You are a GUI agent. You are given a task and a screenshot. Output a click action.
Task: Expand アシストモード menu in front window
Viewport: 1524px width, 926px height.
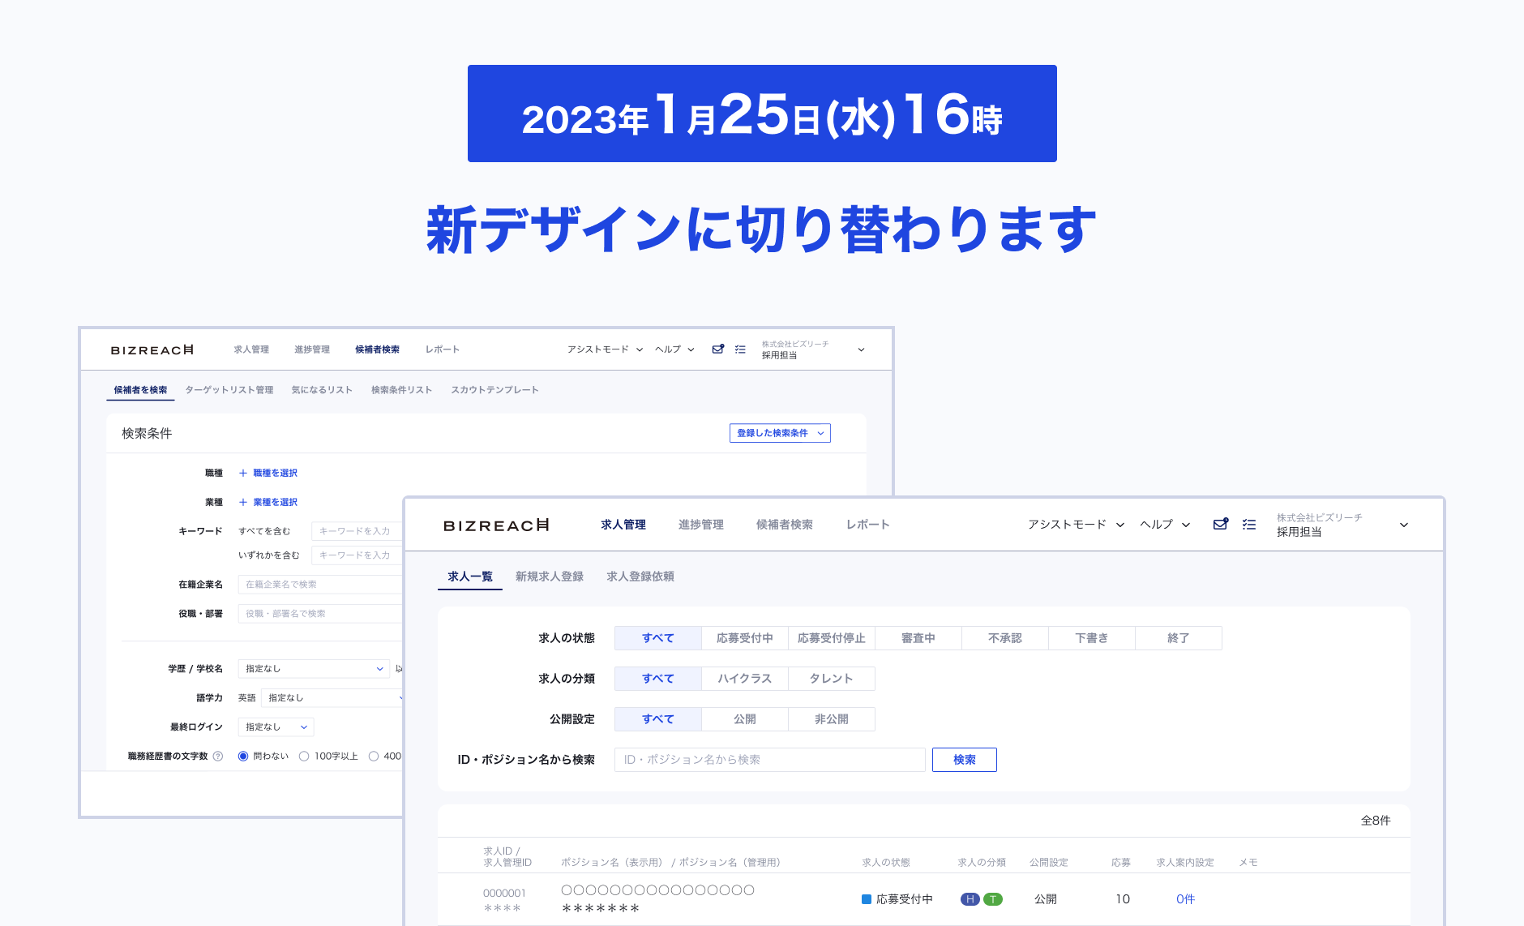(x=1076, y=525)
